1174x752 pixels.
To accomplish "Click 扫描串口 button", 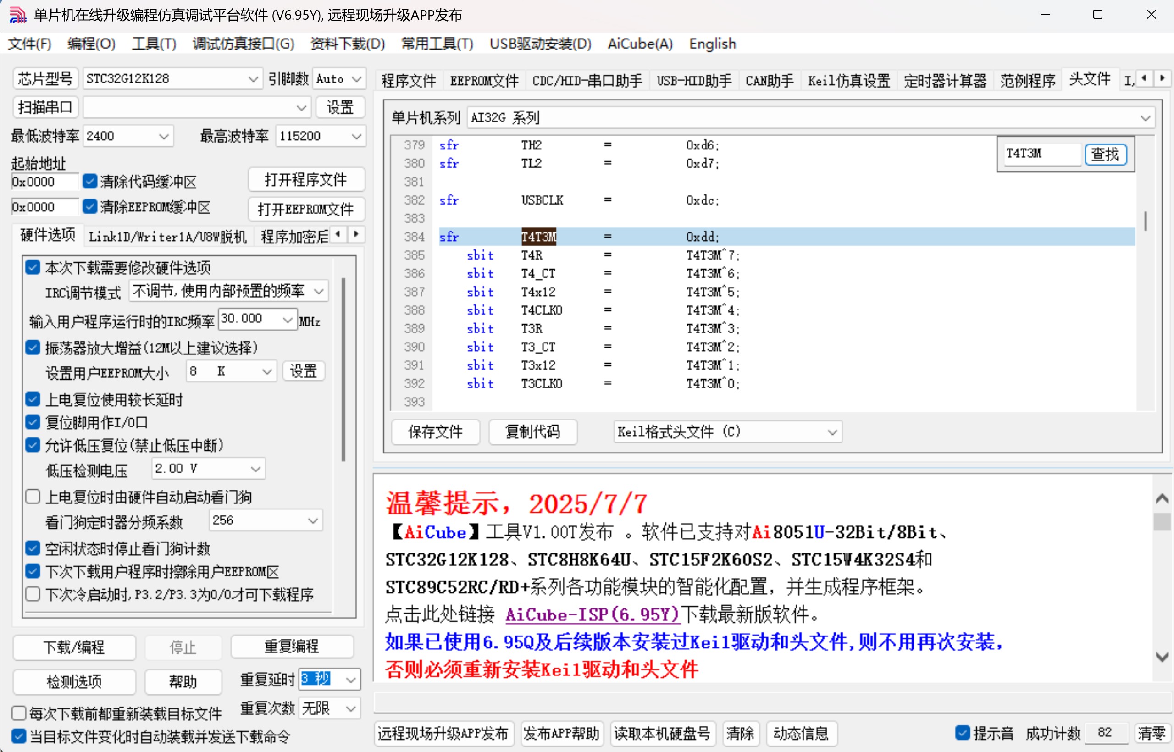I will coord(45,107).
